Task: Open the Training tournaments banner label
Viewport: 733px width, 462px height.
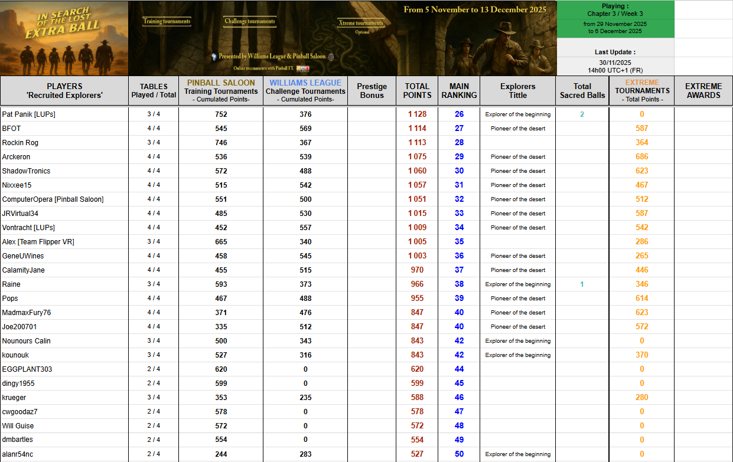Action: pyautogui.click(x=167, y=21)
